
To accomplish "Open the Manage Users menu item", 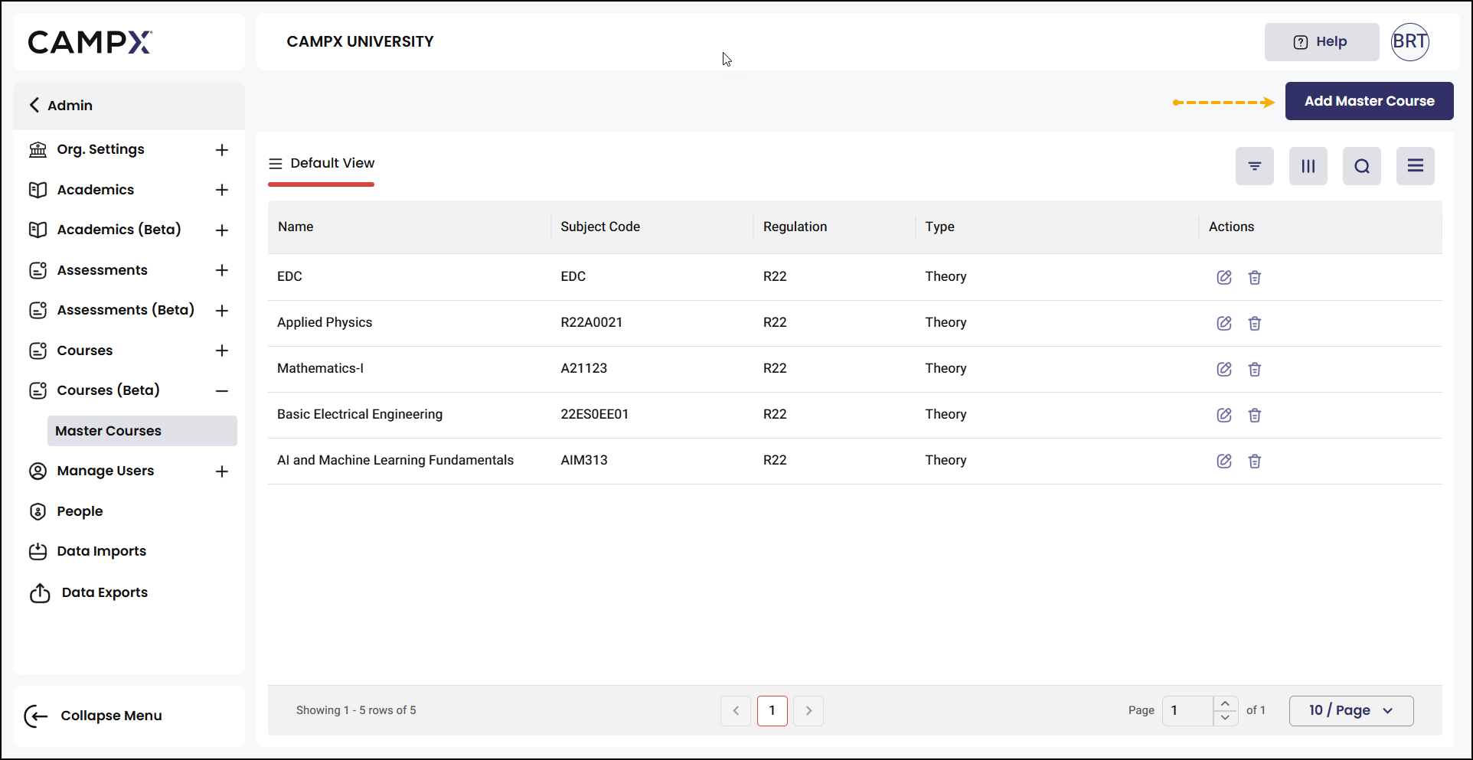I will click(x=106, y=471).
